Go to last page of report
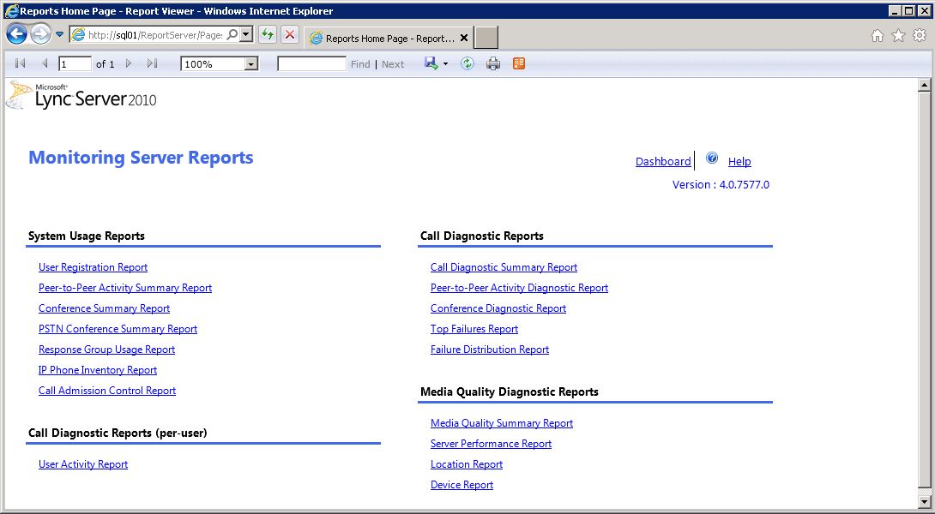The width and height of the screenshot is (935, 514). tap(152, 63)
